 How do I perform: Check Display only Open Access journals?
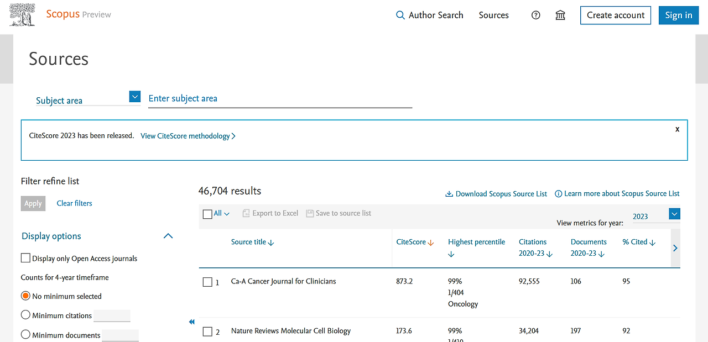25,258
